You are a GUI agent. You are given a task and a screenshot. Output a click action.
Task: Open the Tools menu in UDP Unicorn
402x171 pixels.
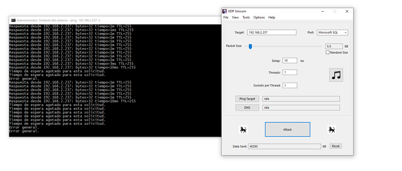(246, 18)
